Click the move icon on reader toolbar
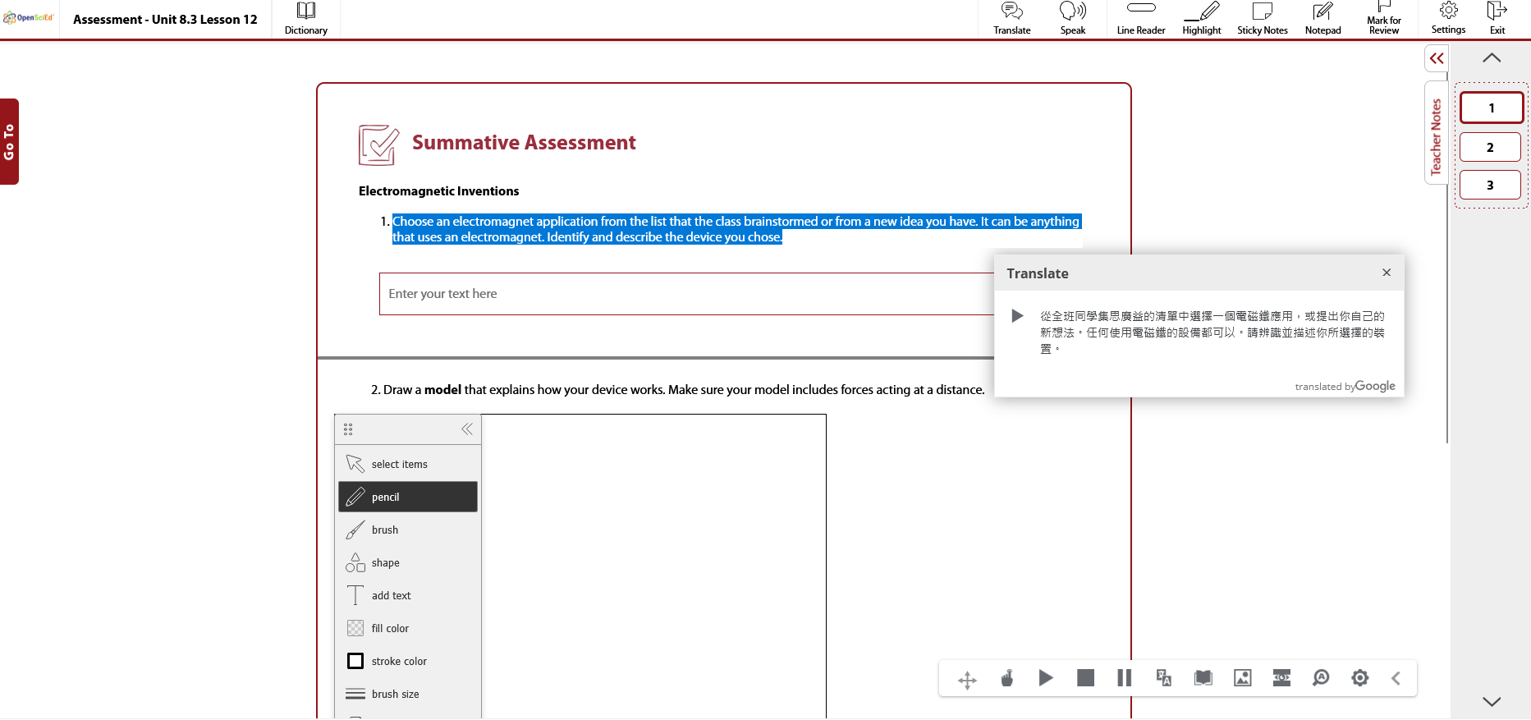The height and width of the screenshot is (720, 1531). pos(967,679)
